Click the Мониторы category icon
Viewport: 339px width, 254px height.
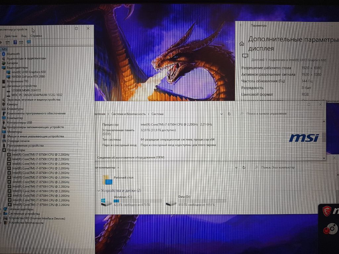[4, 132]
